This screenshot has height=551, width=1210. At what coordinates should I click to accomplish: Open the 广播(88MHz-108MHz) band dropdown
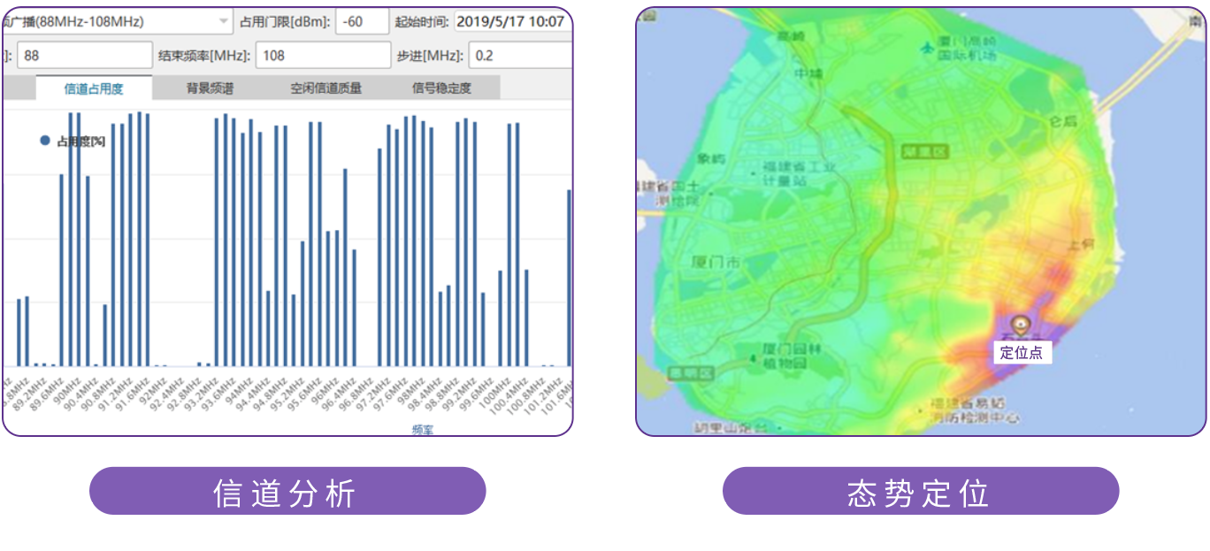tap(119, 21)
